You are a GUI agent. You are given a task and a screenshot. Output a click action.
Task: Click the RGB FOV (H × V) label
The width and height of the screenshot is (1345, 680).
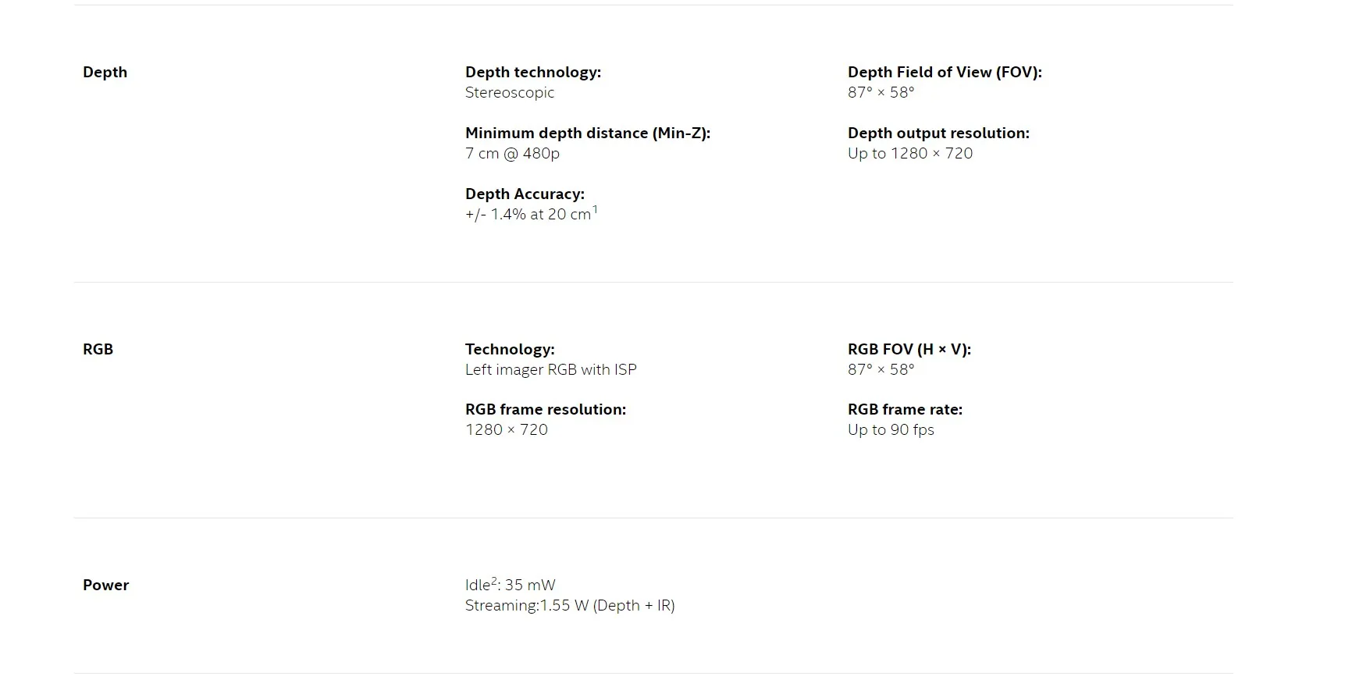pyautogui.click(x=909, y=349)
